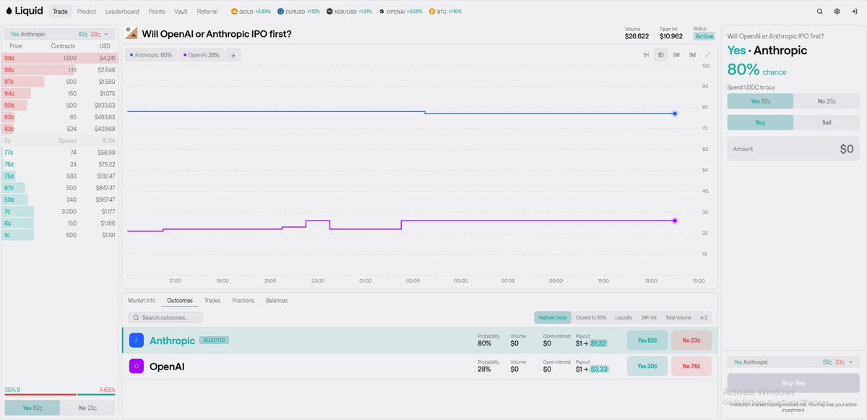Open the Vault nav tab
The width and height of the screenshot is (867, 420).
(181, 12)
